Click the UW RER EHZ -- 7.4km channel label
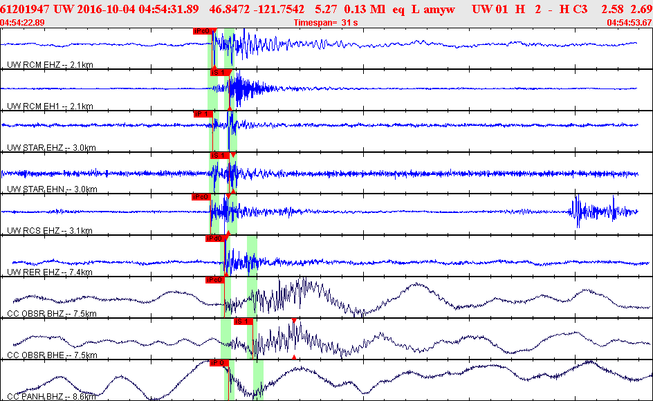This screenshot has width=653, height=401. point(50,272)
